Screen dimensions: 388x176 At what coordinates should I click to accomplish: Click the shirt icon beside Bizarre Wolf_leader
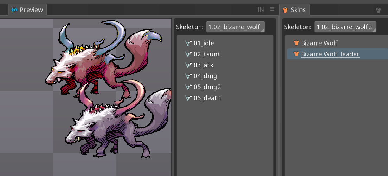[x=296, y=54]
